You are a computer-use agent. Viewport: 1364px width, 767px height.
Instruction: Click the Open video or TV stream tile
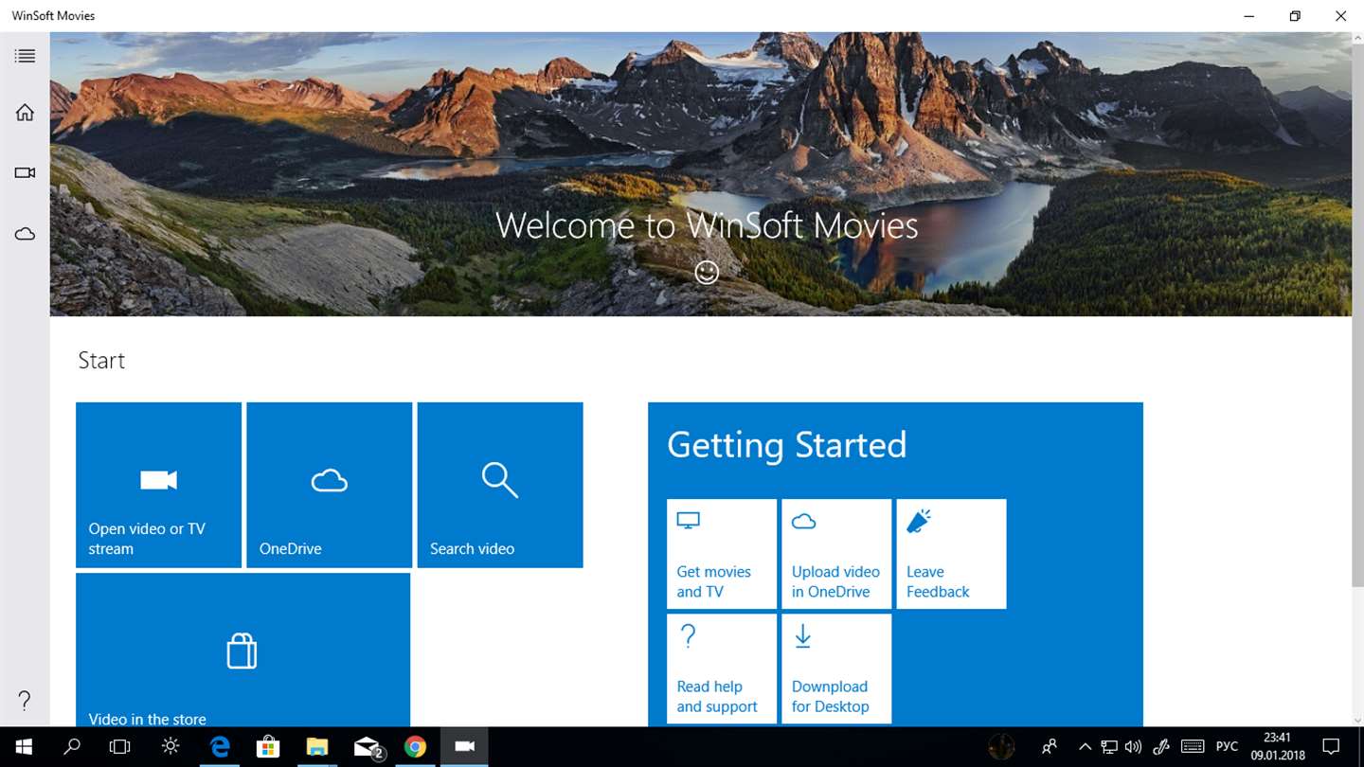coord(158,485)
